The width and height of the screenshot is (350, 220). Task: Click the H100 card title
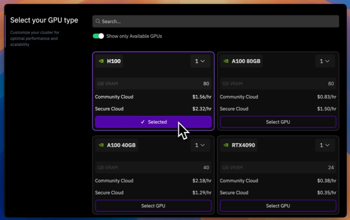114,61
